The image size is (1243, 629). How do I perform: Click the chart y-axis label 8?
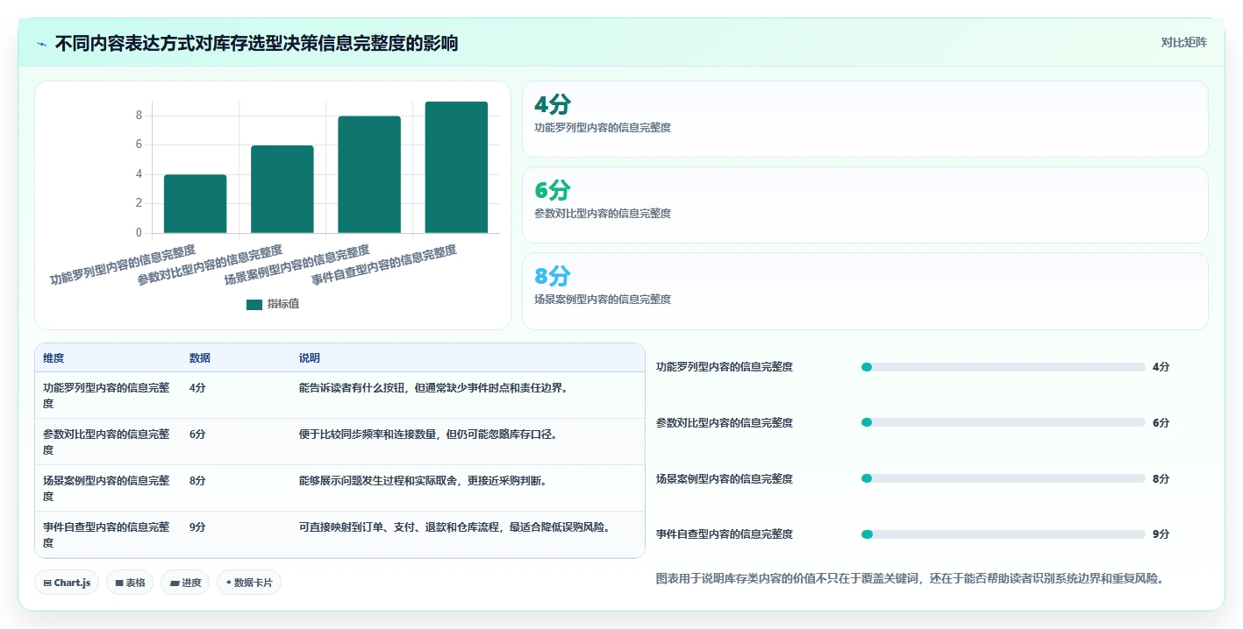[139, 116]
